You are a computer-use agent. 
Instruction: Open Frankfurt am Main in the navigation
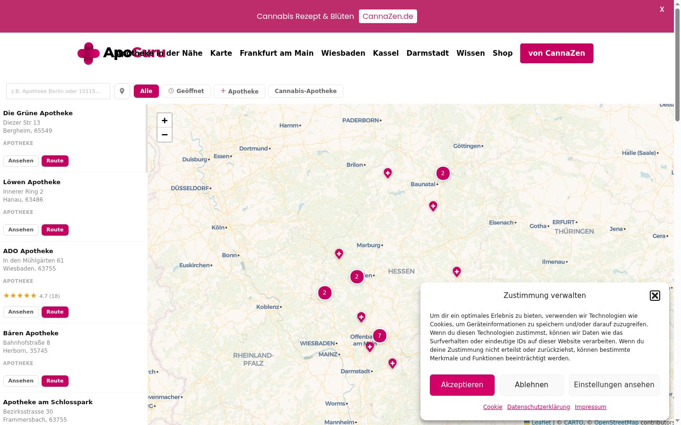pyautogui.click(x=277, y=53)
